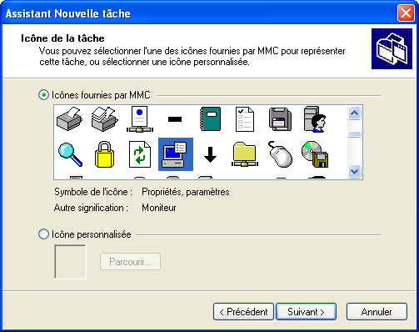Viewport: 419px width, 332px height.
Task: Close the Assistant Nouvelle tâche window
Action: click(x=406, y=13)
